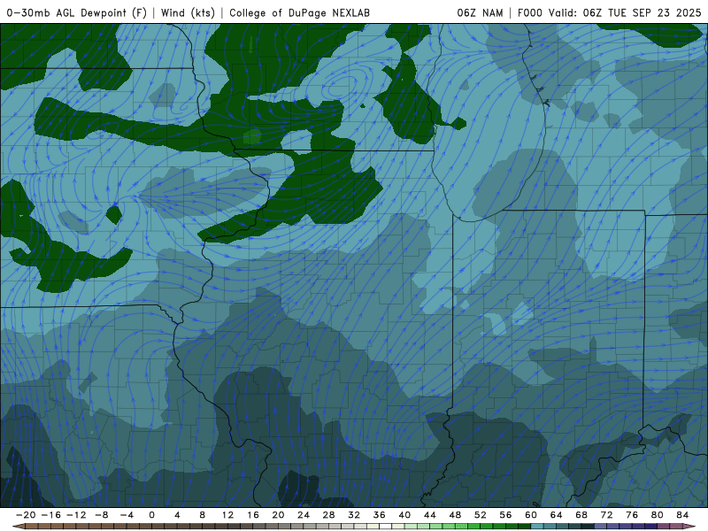This screenshot has height=531, width=708.
Task: Click the 32 value on the legend
Action: (354, 515)
